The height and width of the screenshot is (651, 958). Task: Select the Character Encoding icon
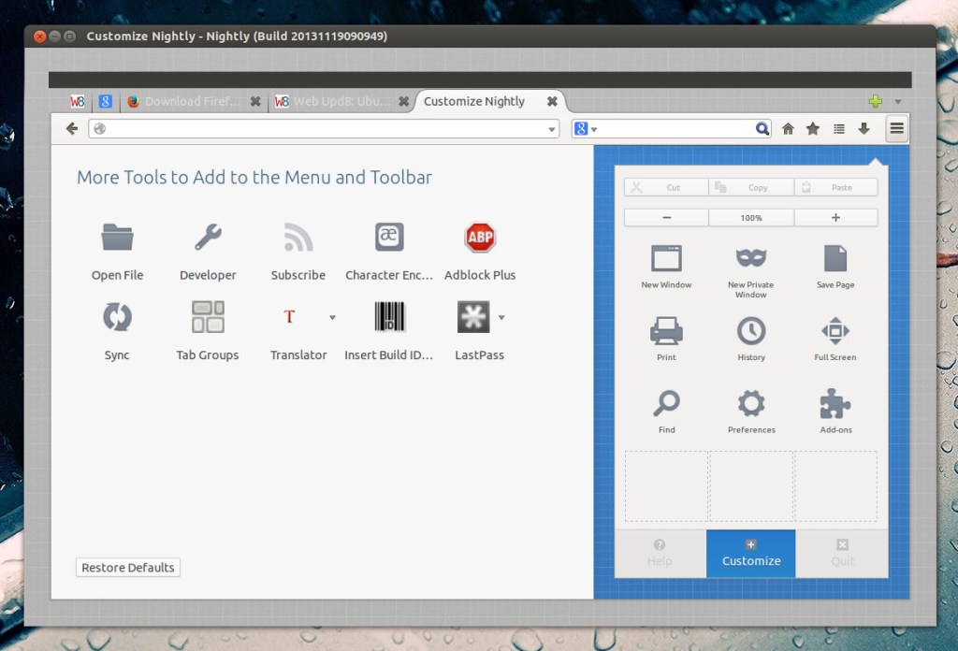click(389, 237)
